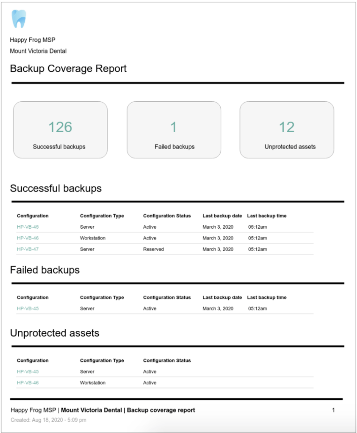Select the 12 Unprotected assets summary card

pyautogui.click(x=287, y=130)
